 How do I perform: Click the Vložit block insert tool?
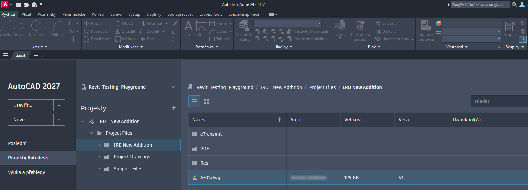point(340,29)
